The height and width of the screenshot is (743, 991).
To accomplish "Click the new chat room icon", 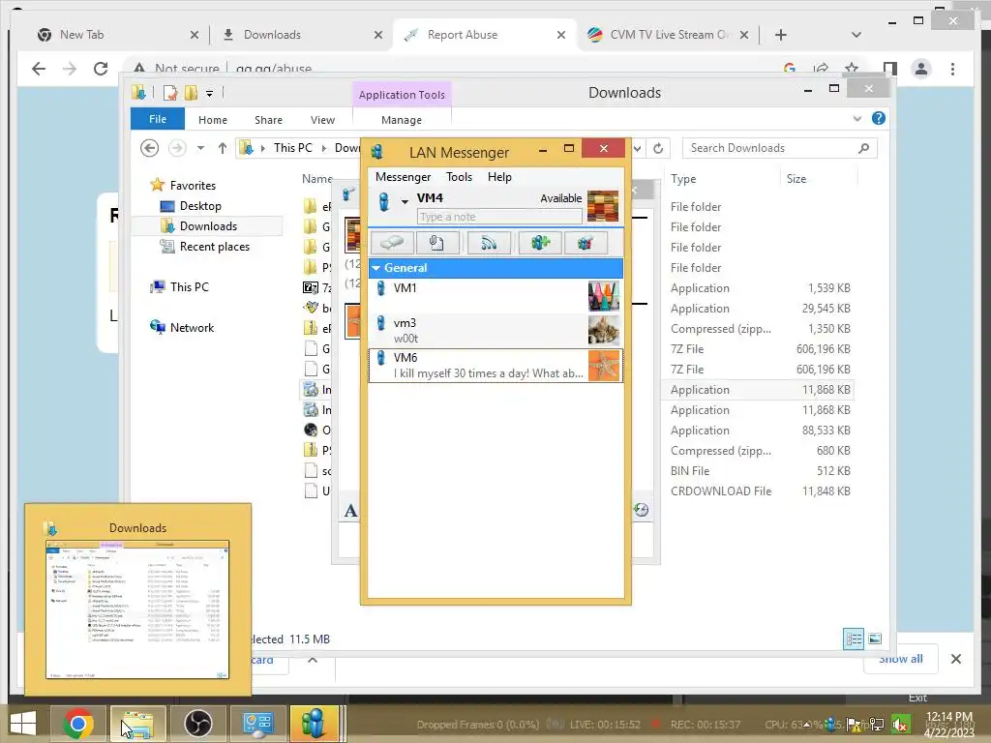I will [x=540, y=243].
